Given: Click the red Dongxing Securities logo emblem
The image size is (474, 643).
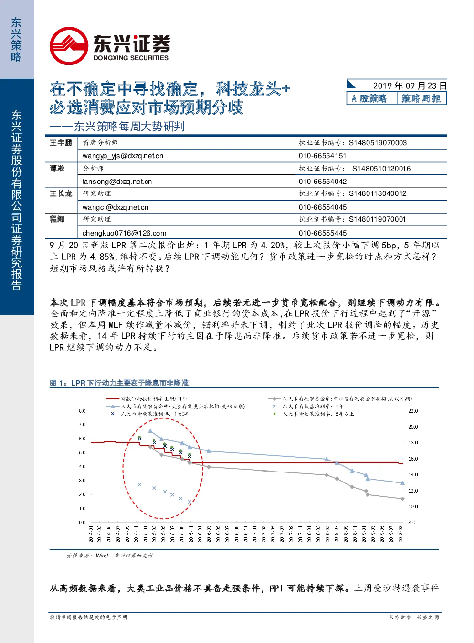Looking at the screenshot, I should (69, 46).
